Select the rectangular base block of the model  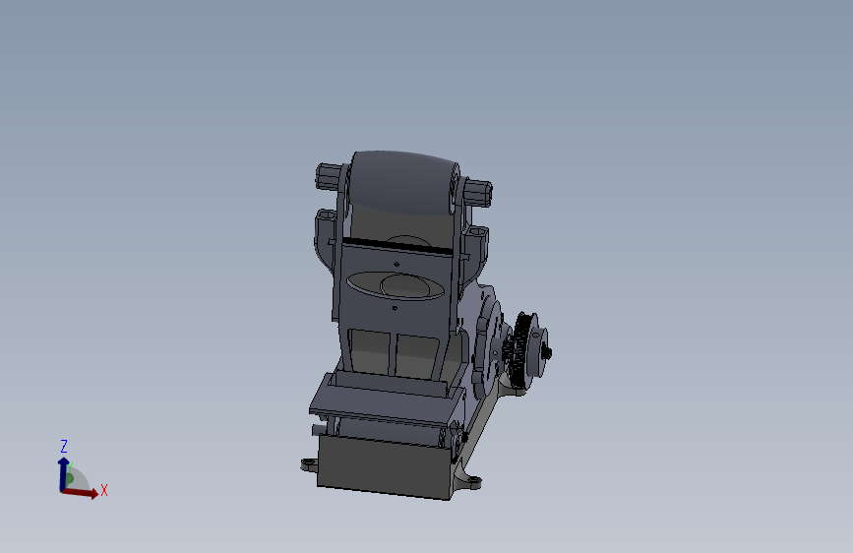[385, 466]
